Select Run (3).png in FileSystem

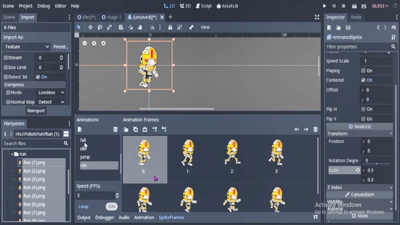coord(34,179)
